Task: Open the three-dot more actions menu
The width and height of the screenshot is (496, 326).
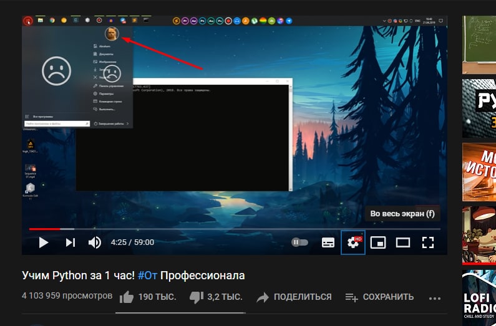Action: [x=435, y=298]
